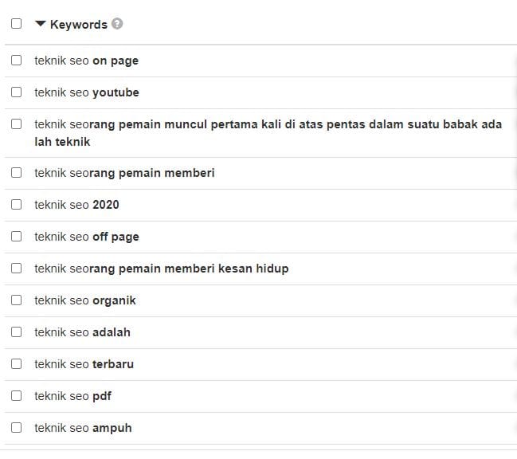Tick the teknik seo organik checkbox
This screenshot has width=517, height=459.
point(17,300)
